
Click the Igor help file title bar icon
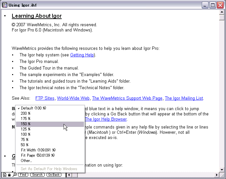pyautogui.click(x=5, y=5)
